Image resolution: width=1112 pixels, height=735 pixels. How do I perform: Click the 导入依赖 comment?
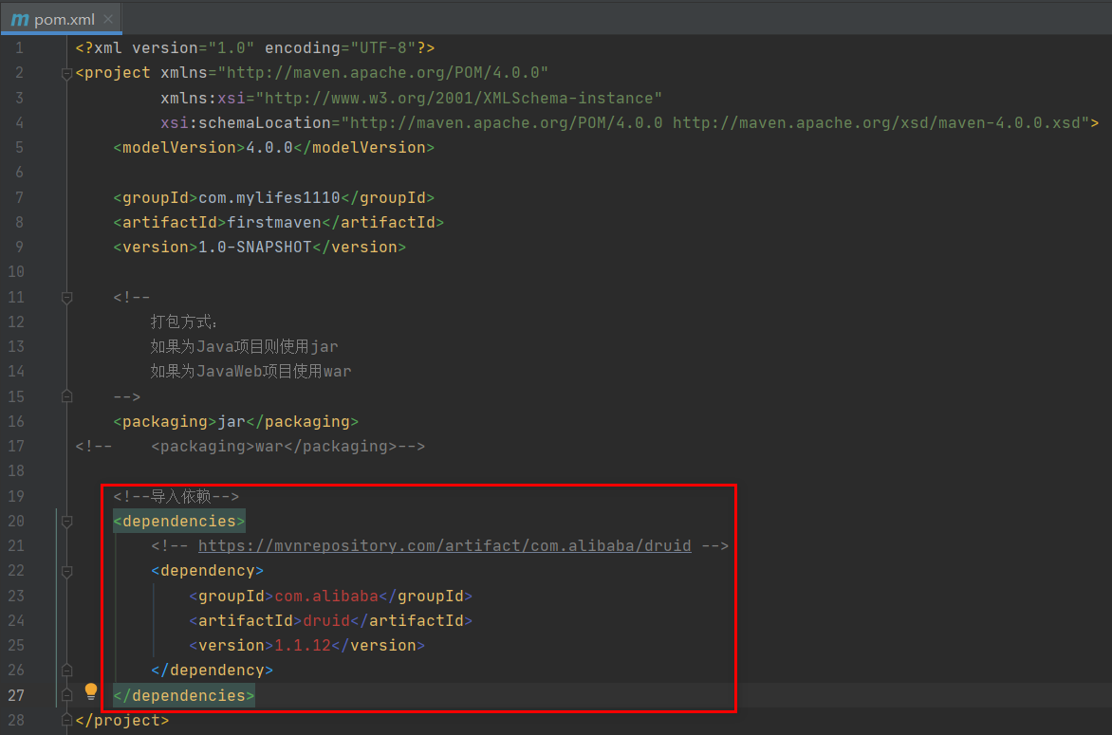(176, 496)
